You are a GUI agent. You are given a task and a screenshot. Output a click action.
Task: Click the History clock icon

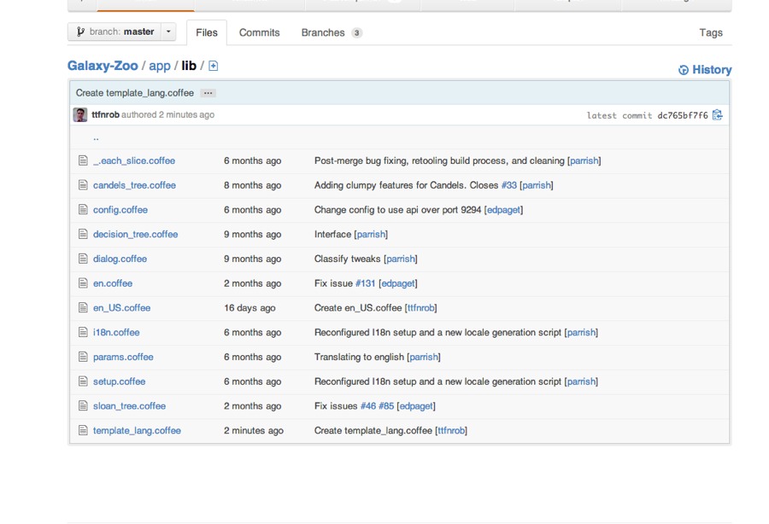tap(684, 70)
